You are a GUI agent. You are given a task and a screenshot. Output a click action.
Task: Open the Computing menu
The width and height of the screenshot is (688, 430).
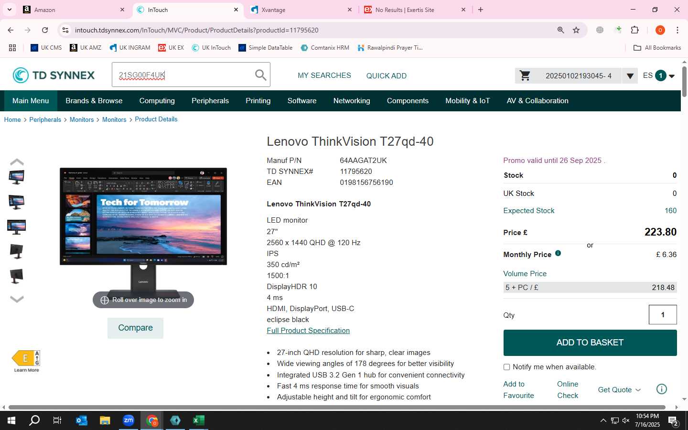[157, 101]
